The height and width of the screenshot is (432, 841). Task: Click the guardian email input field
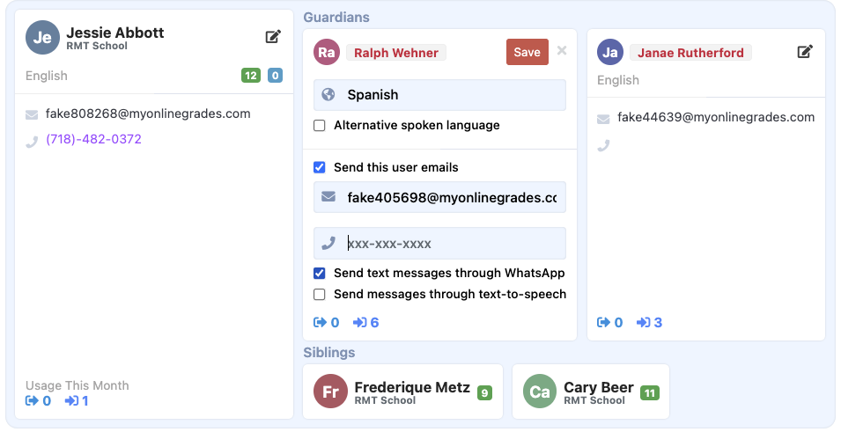tap(450, 198)
